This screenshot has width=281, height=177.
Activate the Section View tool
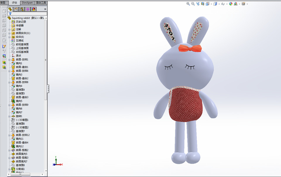[x=202, y=4]
